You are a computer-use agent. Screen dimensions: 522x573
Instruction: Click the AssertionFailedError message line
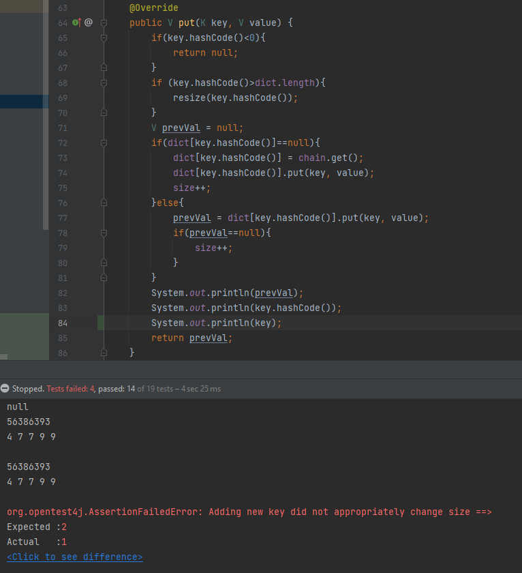[x=249, y=512]
